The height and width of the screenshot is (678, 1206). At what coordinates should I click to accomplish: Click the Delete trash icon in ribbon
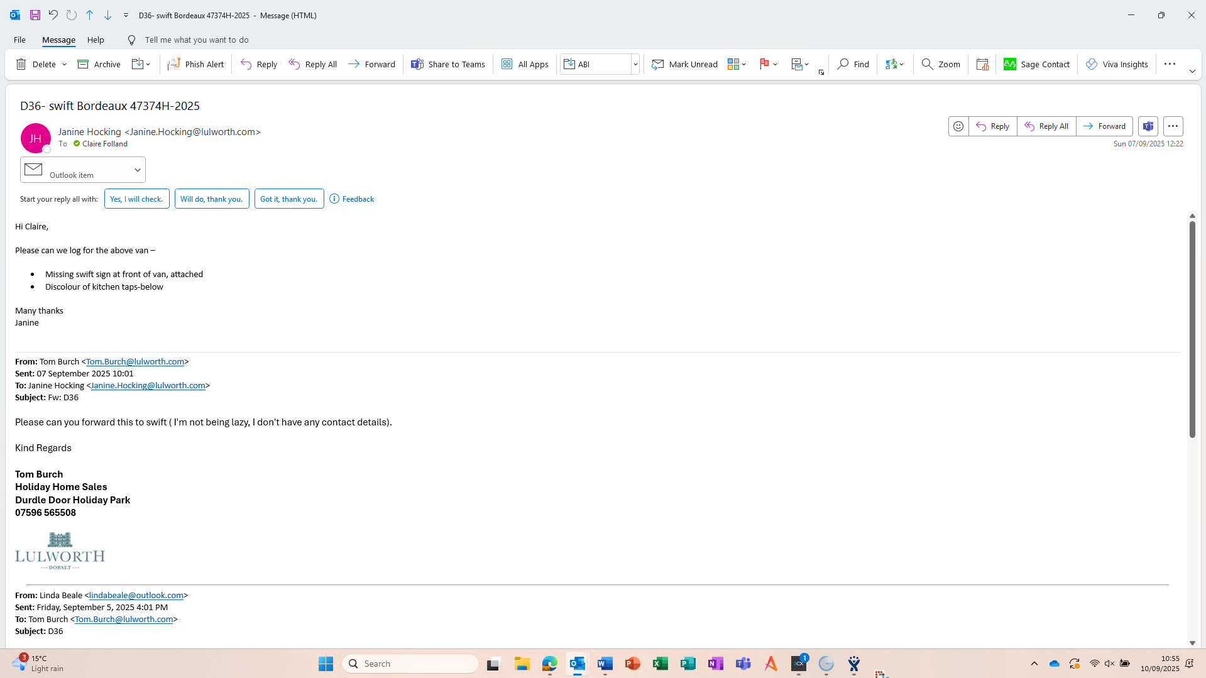(21, 64)
